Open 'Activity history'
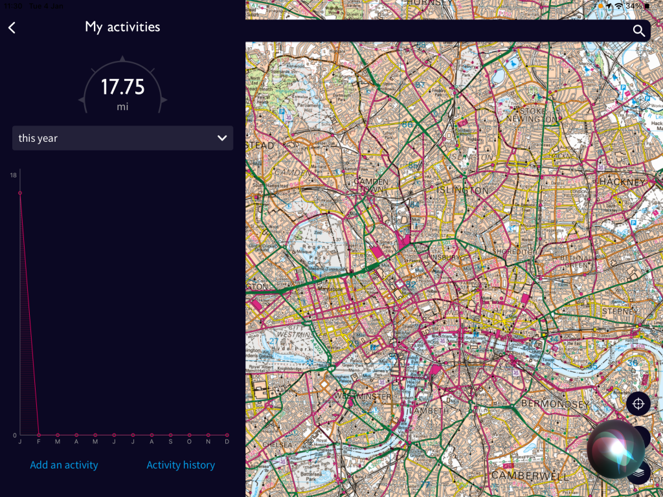This screenshot has height=497, width=663. (181, 465)
